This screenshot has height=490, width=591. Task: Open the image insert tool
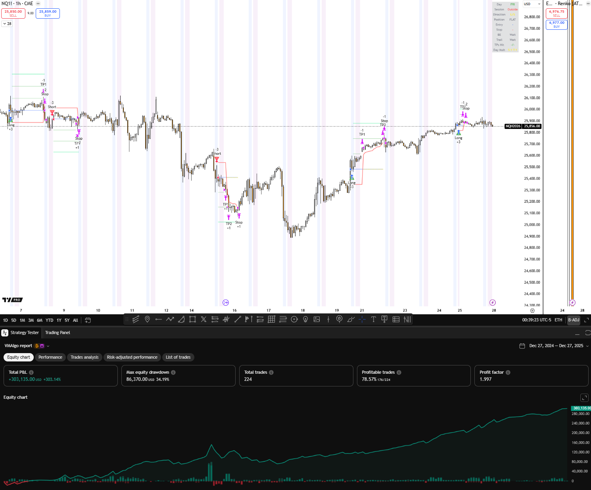(x=317, y=319)
